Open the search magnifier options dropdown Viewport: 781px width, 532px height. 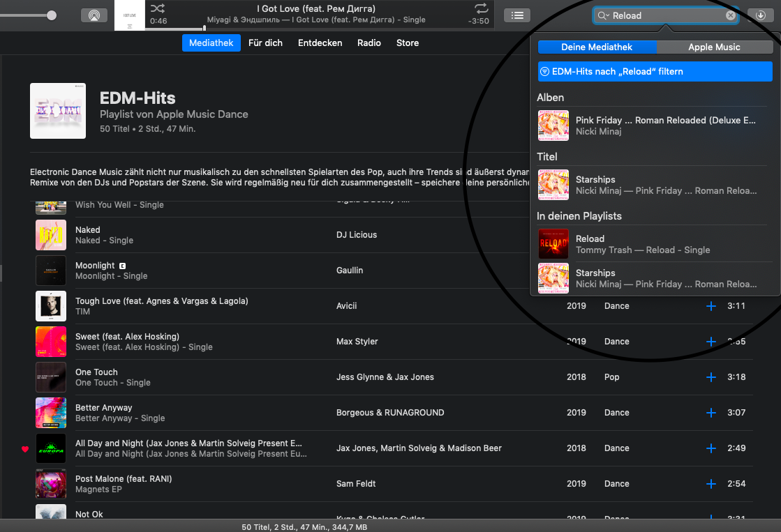[603, 15]
